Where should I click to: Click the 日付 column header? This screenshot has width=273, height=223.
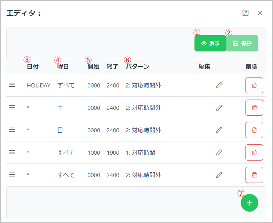pyautogui.click(x=33, y=66)
